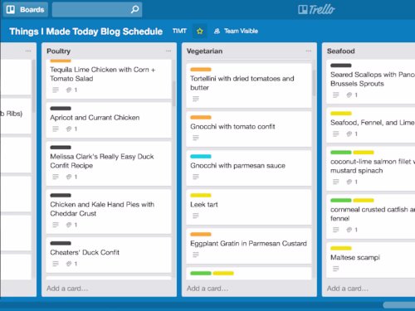Click attachment icon on Seared Scallops card
The image size is (415, 311).
(349, 95)
